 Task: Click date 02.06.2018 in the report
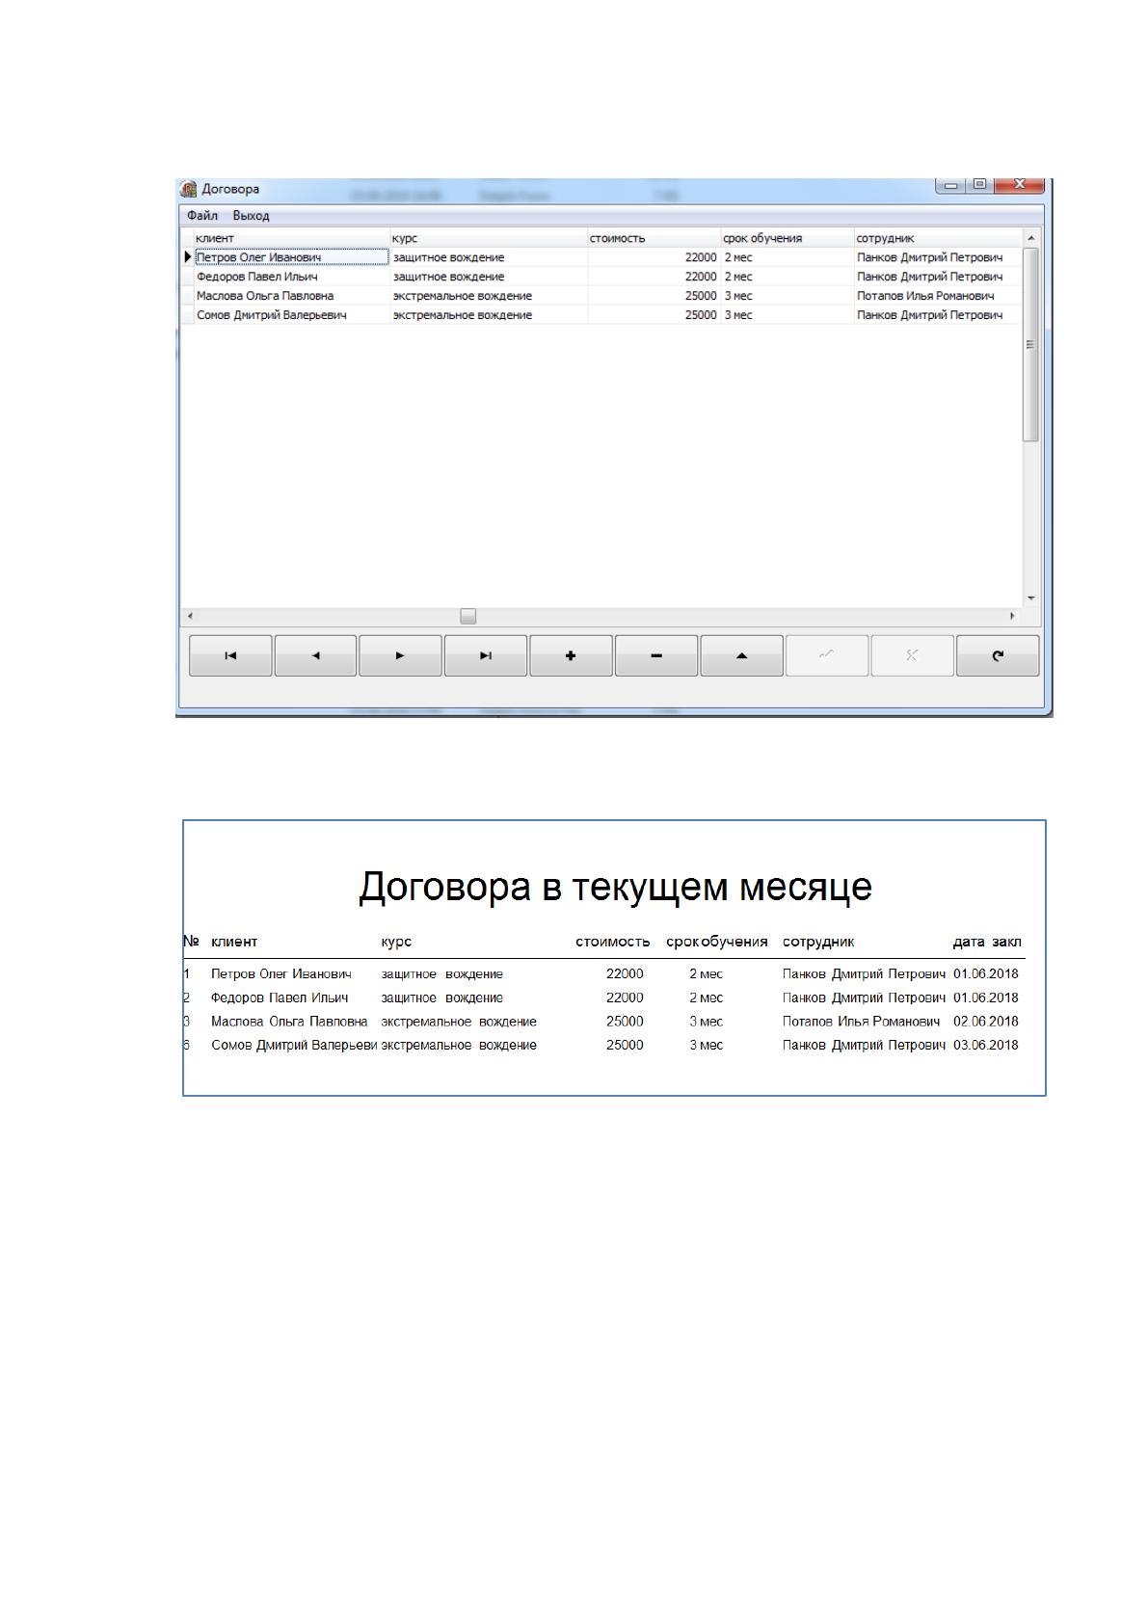click(985, 1022)
